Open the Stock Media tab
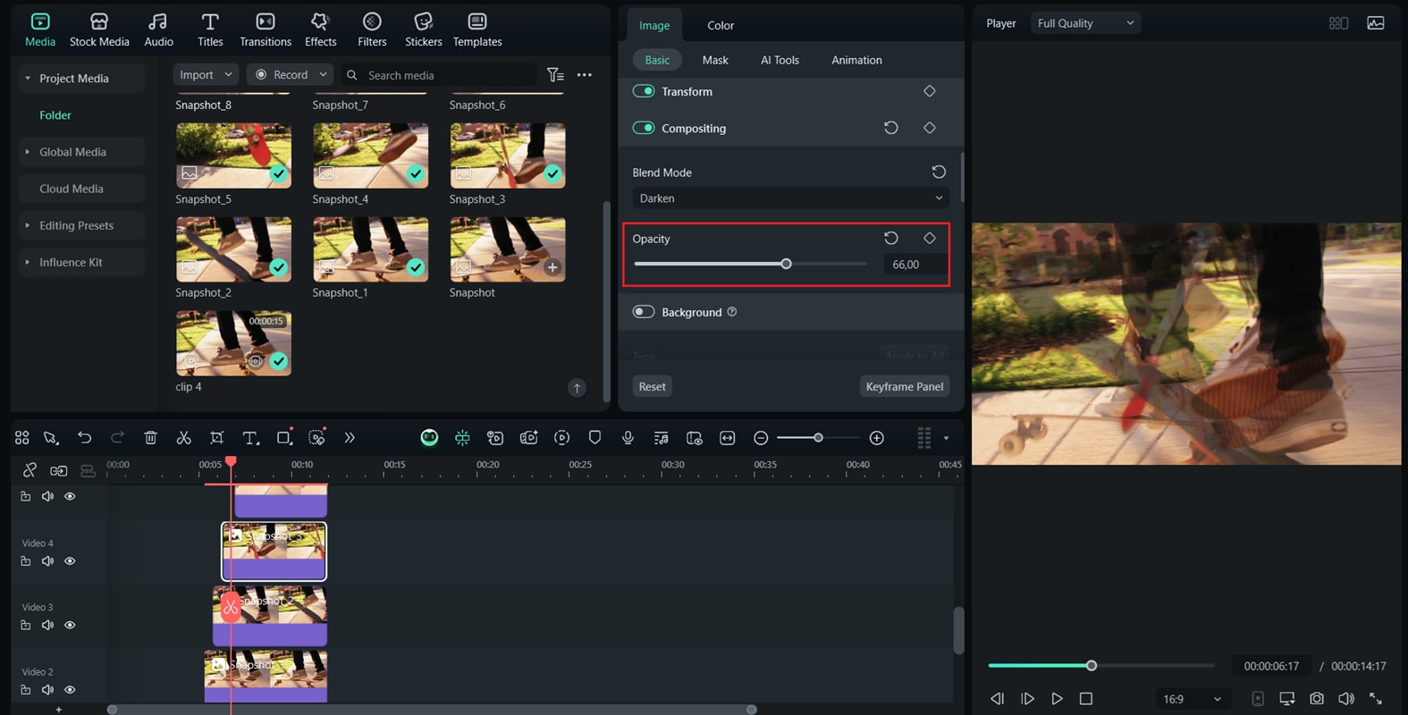Image resolution: width=1408 pixels, height=715 pixels. (99, 29)
